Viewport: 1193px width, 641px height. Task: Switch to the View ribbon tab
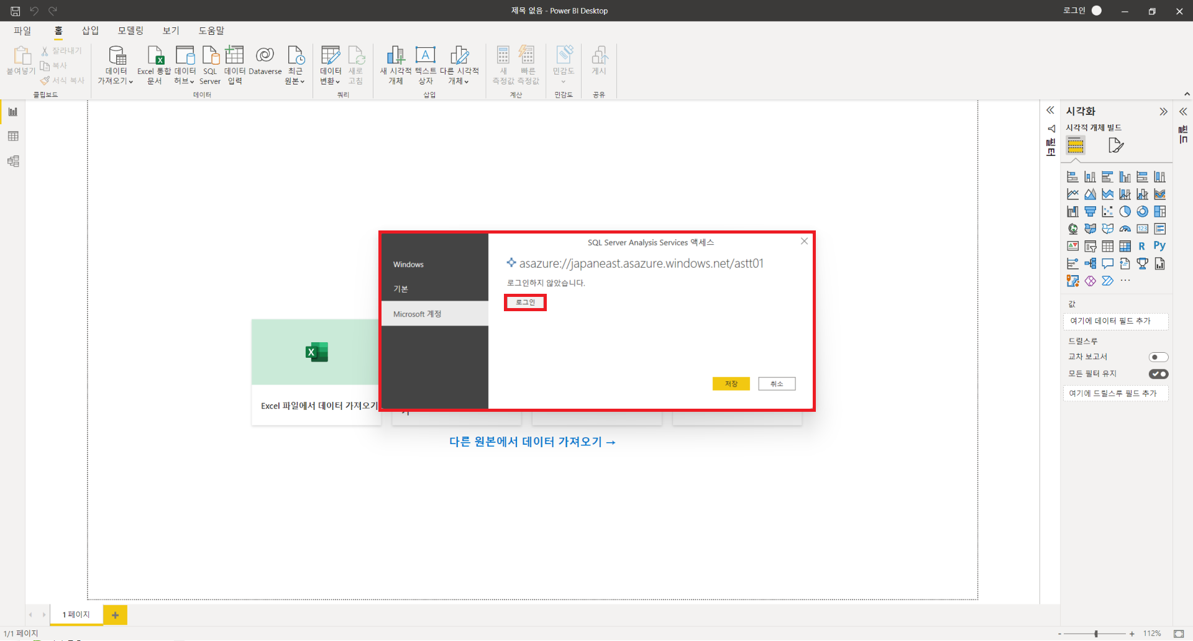[171, 30]
